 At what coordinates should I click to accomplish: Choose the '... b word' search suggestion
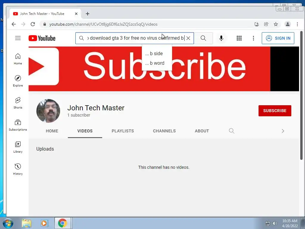pos(157,63)
